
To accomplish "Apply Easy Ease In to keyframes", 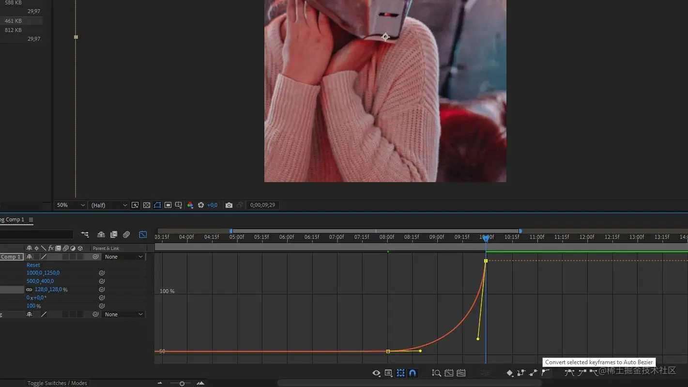I will (582, 373).
